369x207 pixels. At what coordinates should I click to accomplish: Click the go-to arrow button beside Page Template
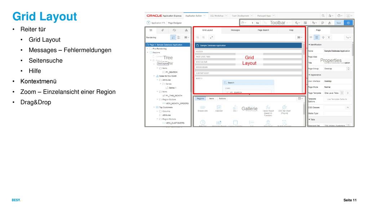348,93
